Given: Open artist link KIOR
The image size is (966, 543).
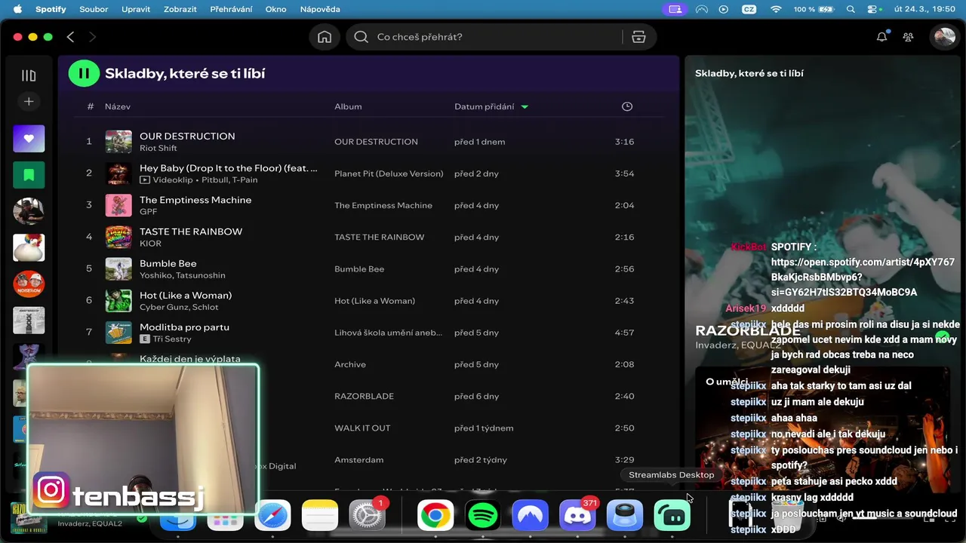Looking at the screenshot, I should 150,244.
